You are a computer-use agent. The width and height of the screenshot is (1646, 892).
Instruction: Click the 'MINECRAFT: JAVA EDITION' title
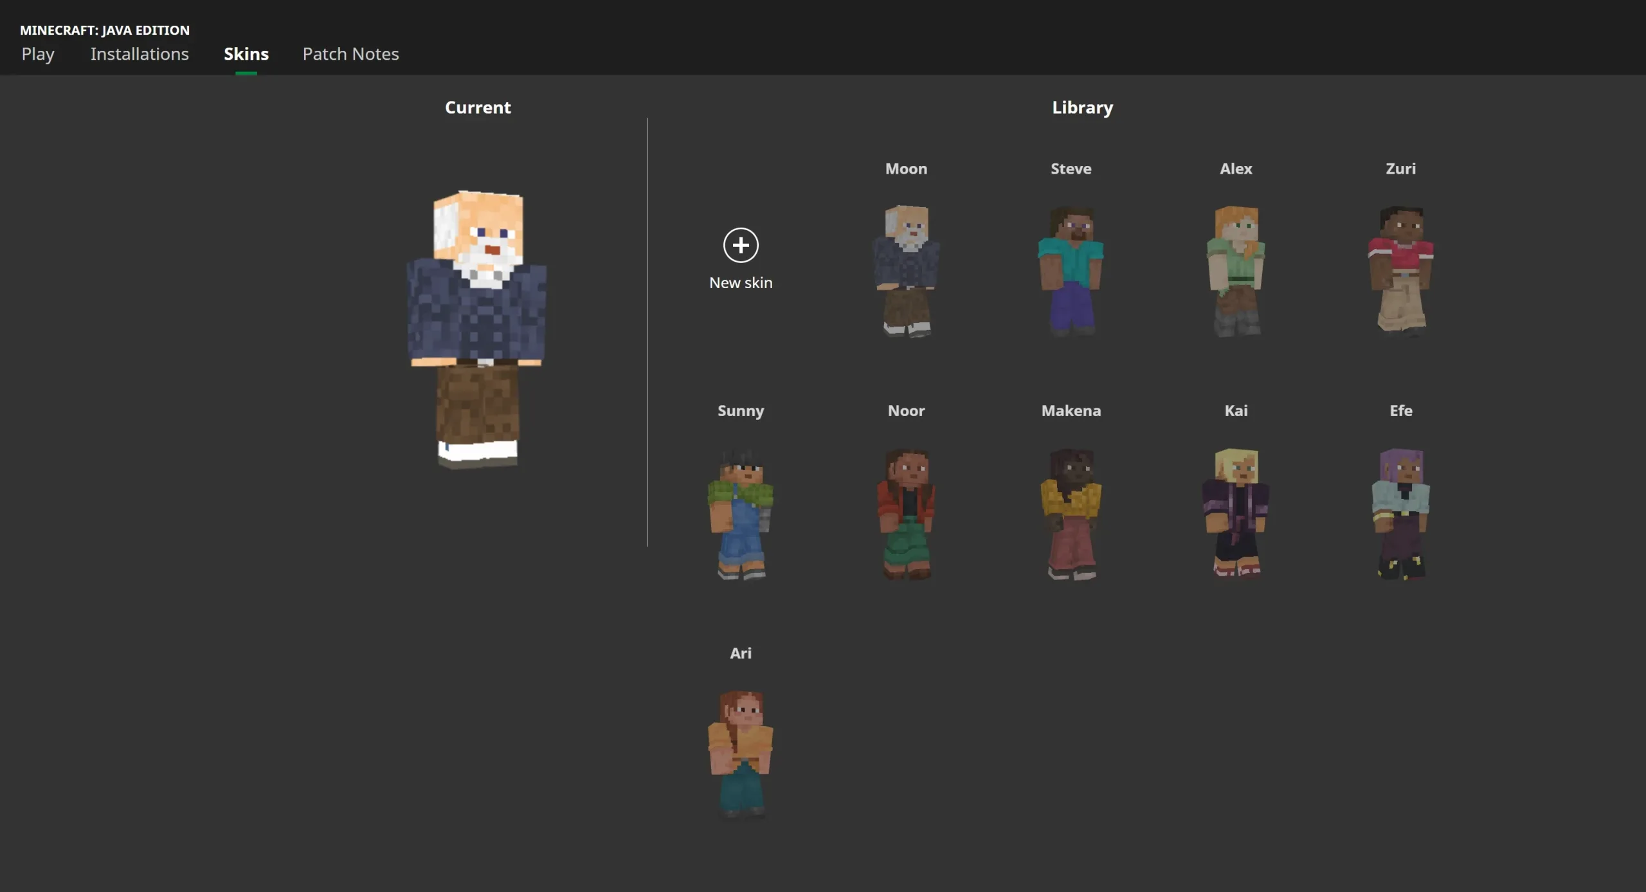pos(105,30)
